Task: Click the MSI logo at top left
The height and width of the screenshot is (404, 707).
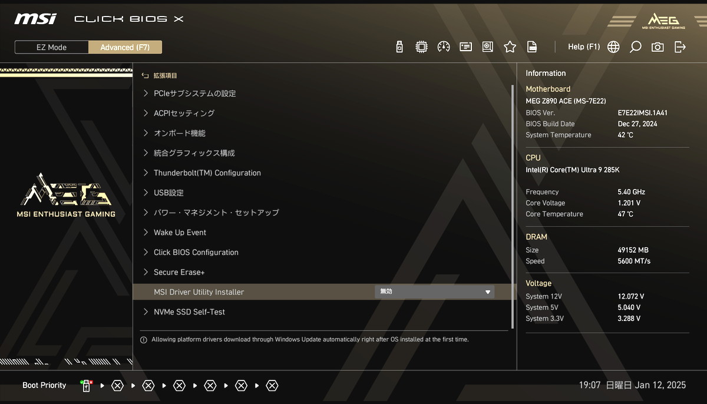Action: (35, 19)
